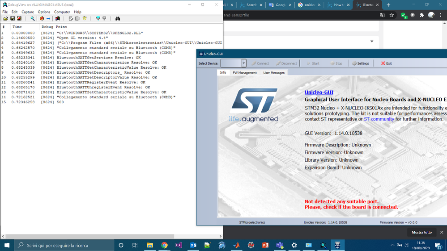Open MATLAB from the taskbar

pyautogui.click(x=236, y=245)
